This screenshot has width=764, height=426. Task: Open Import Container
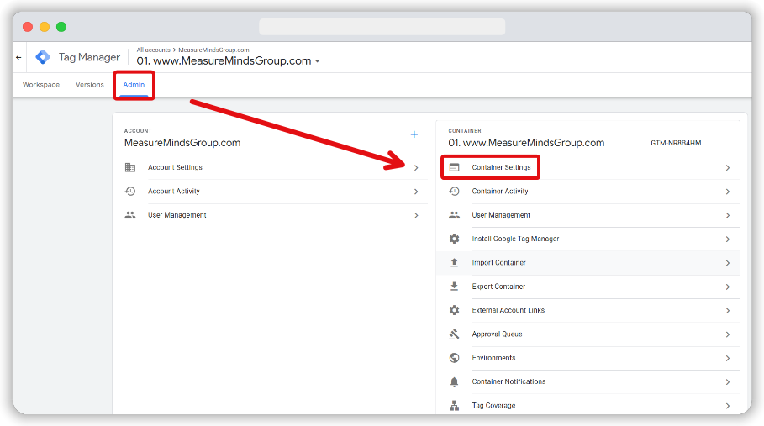point(499,263)
